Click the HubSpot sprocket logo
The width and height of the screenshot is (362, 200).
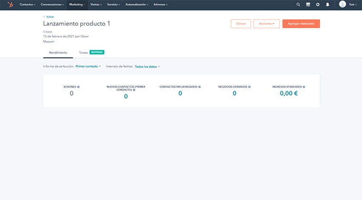(10, 5)
